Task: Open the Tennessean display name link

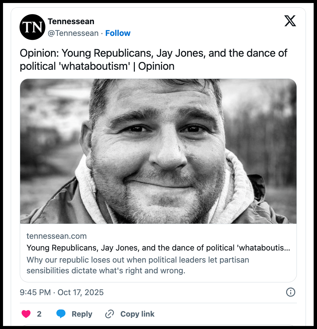Action: click(71, 21)
